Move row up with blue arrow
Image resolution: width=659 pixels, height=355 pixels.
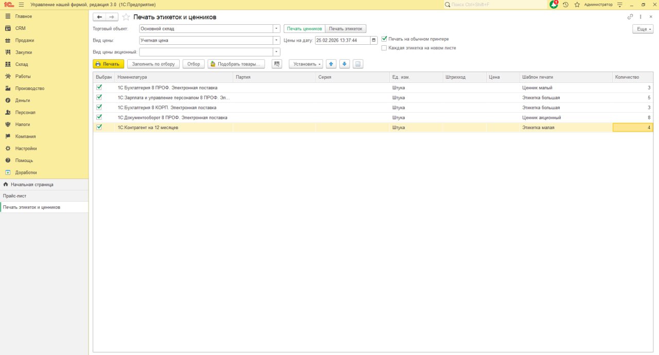[x=332, y=64]
